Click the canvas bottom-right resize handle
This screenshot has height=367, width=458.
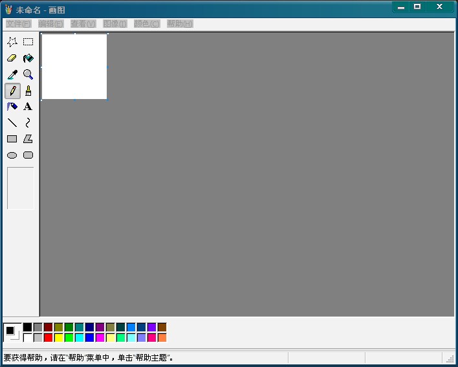(107, 100)
